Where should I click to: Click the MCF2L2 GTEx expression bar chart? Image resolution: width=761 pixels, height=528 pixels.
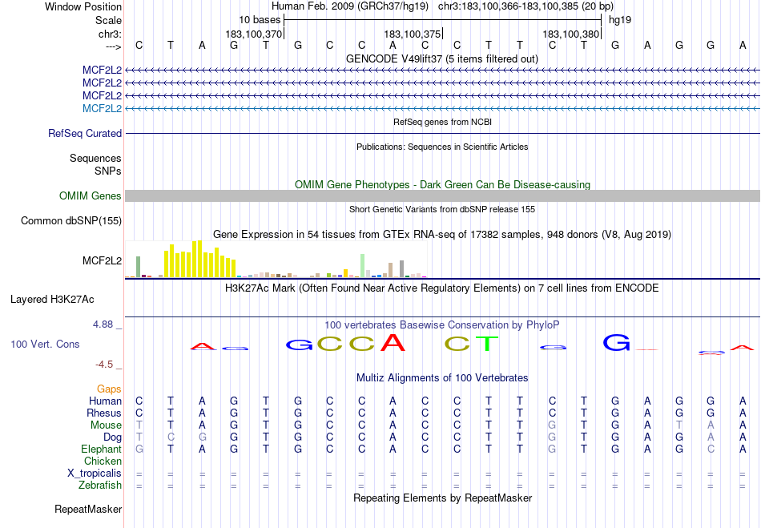pyautogui.click(x=276, y=259)
